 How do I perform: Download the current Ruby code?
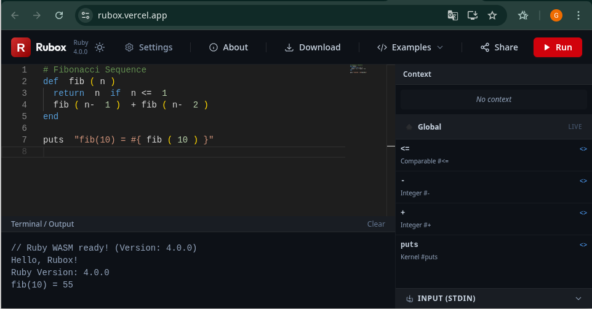pos(313,47)
